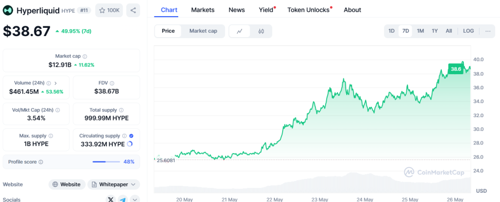
Task: Set chart range to 1D
Action: (x=392, y=31)
